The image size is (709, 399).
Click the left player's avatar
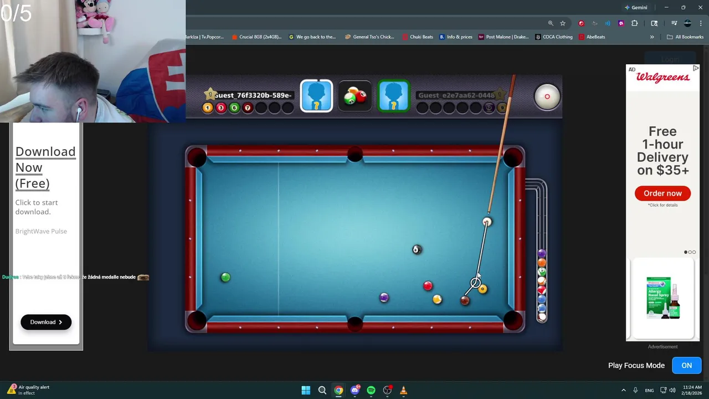coord(316,96)
